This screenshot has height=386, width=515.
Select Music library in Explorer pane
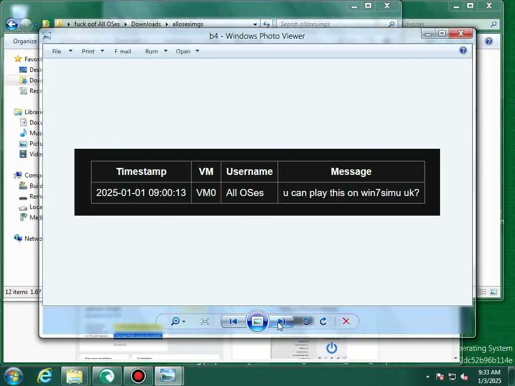31,133
